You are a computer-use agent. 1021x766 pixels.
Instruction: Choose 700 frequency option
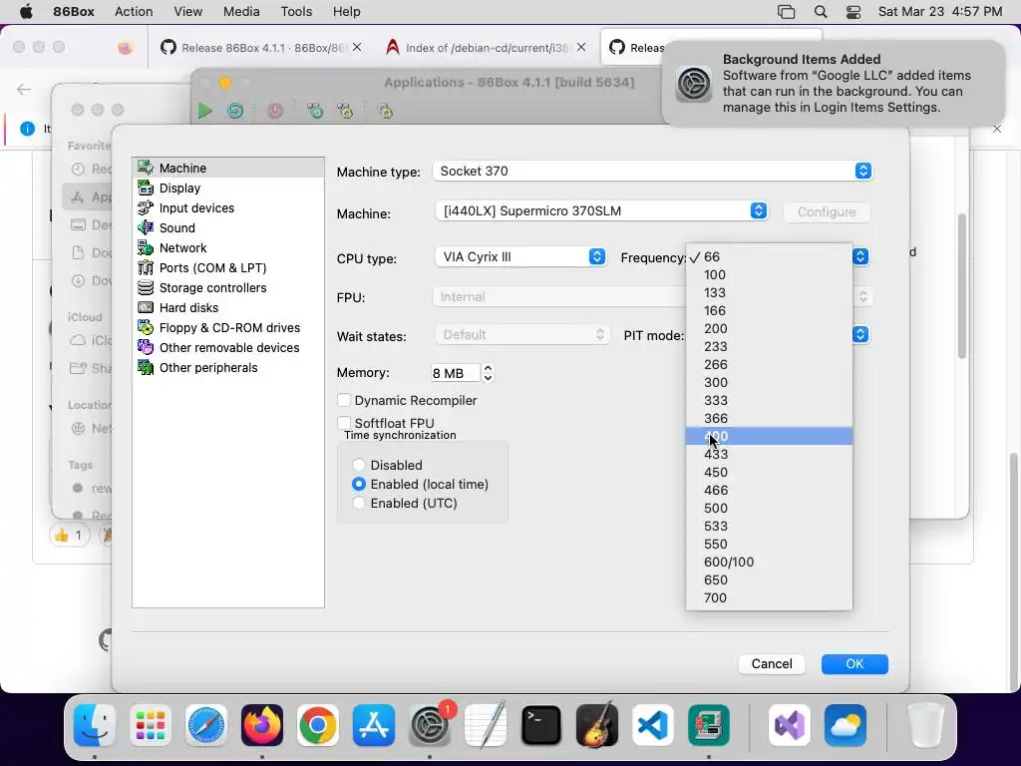[x=769, y=598]
